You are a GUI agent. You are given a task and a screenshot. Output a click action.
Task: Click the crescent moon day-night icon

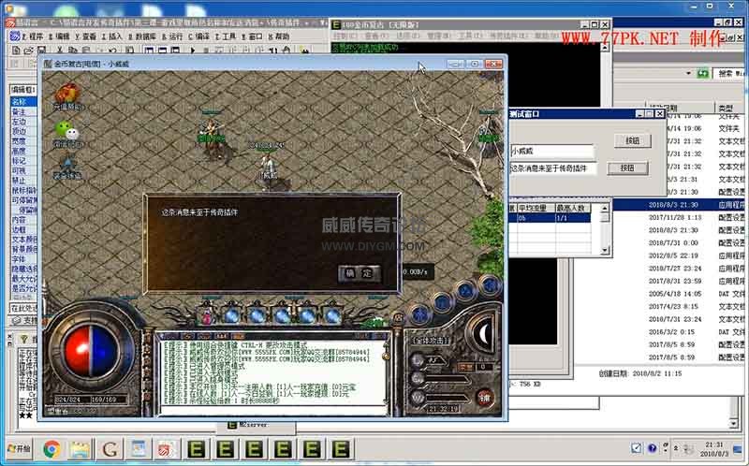click(x=482, y=333)
